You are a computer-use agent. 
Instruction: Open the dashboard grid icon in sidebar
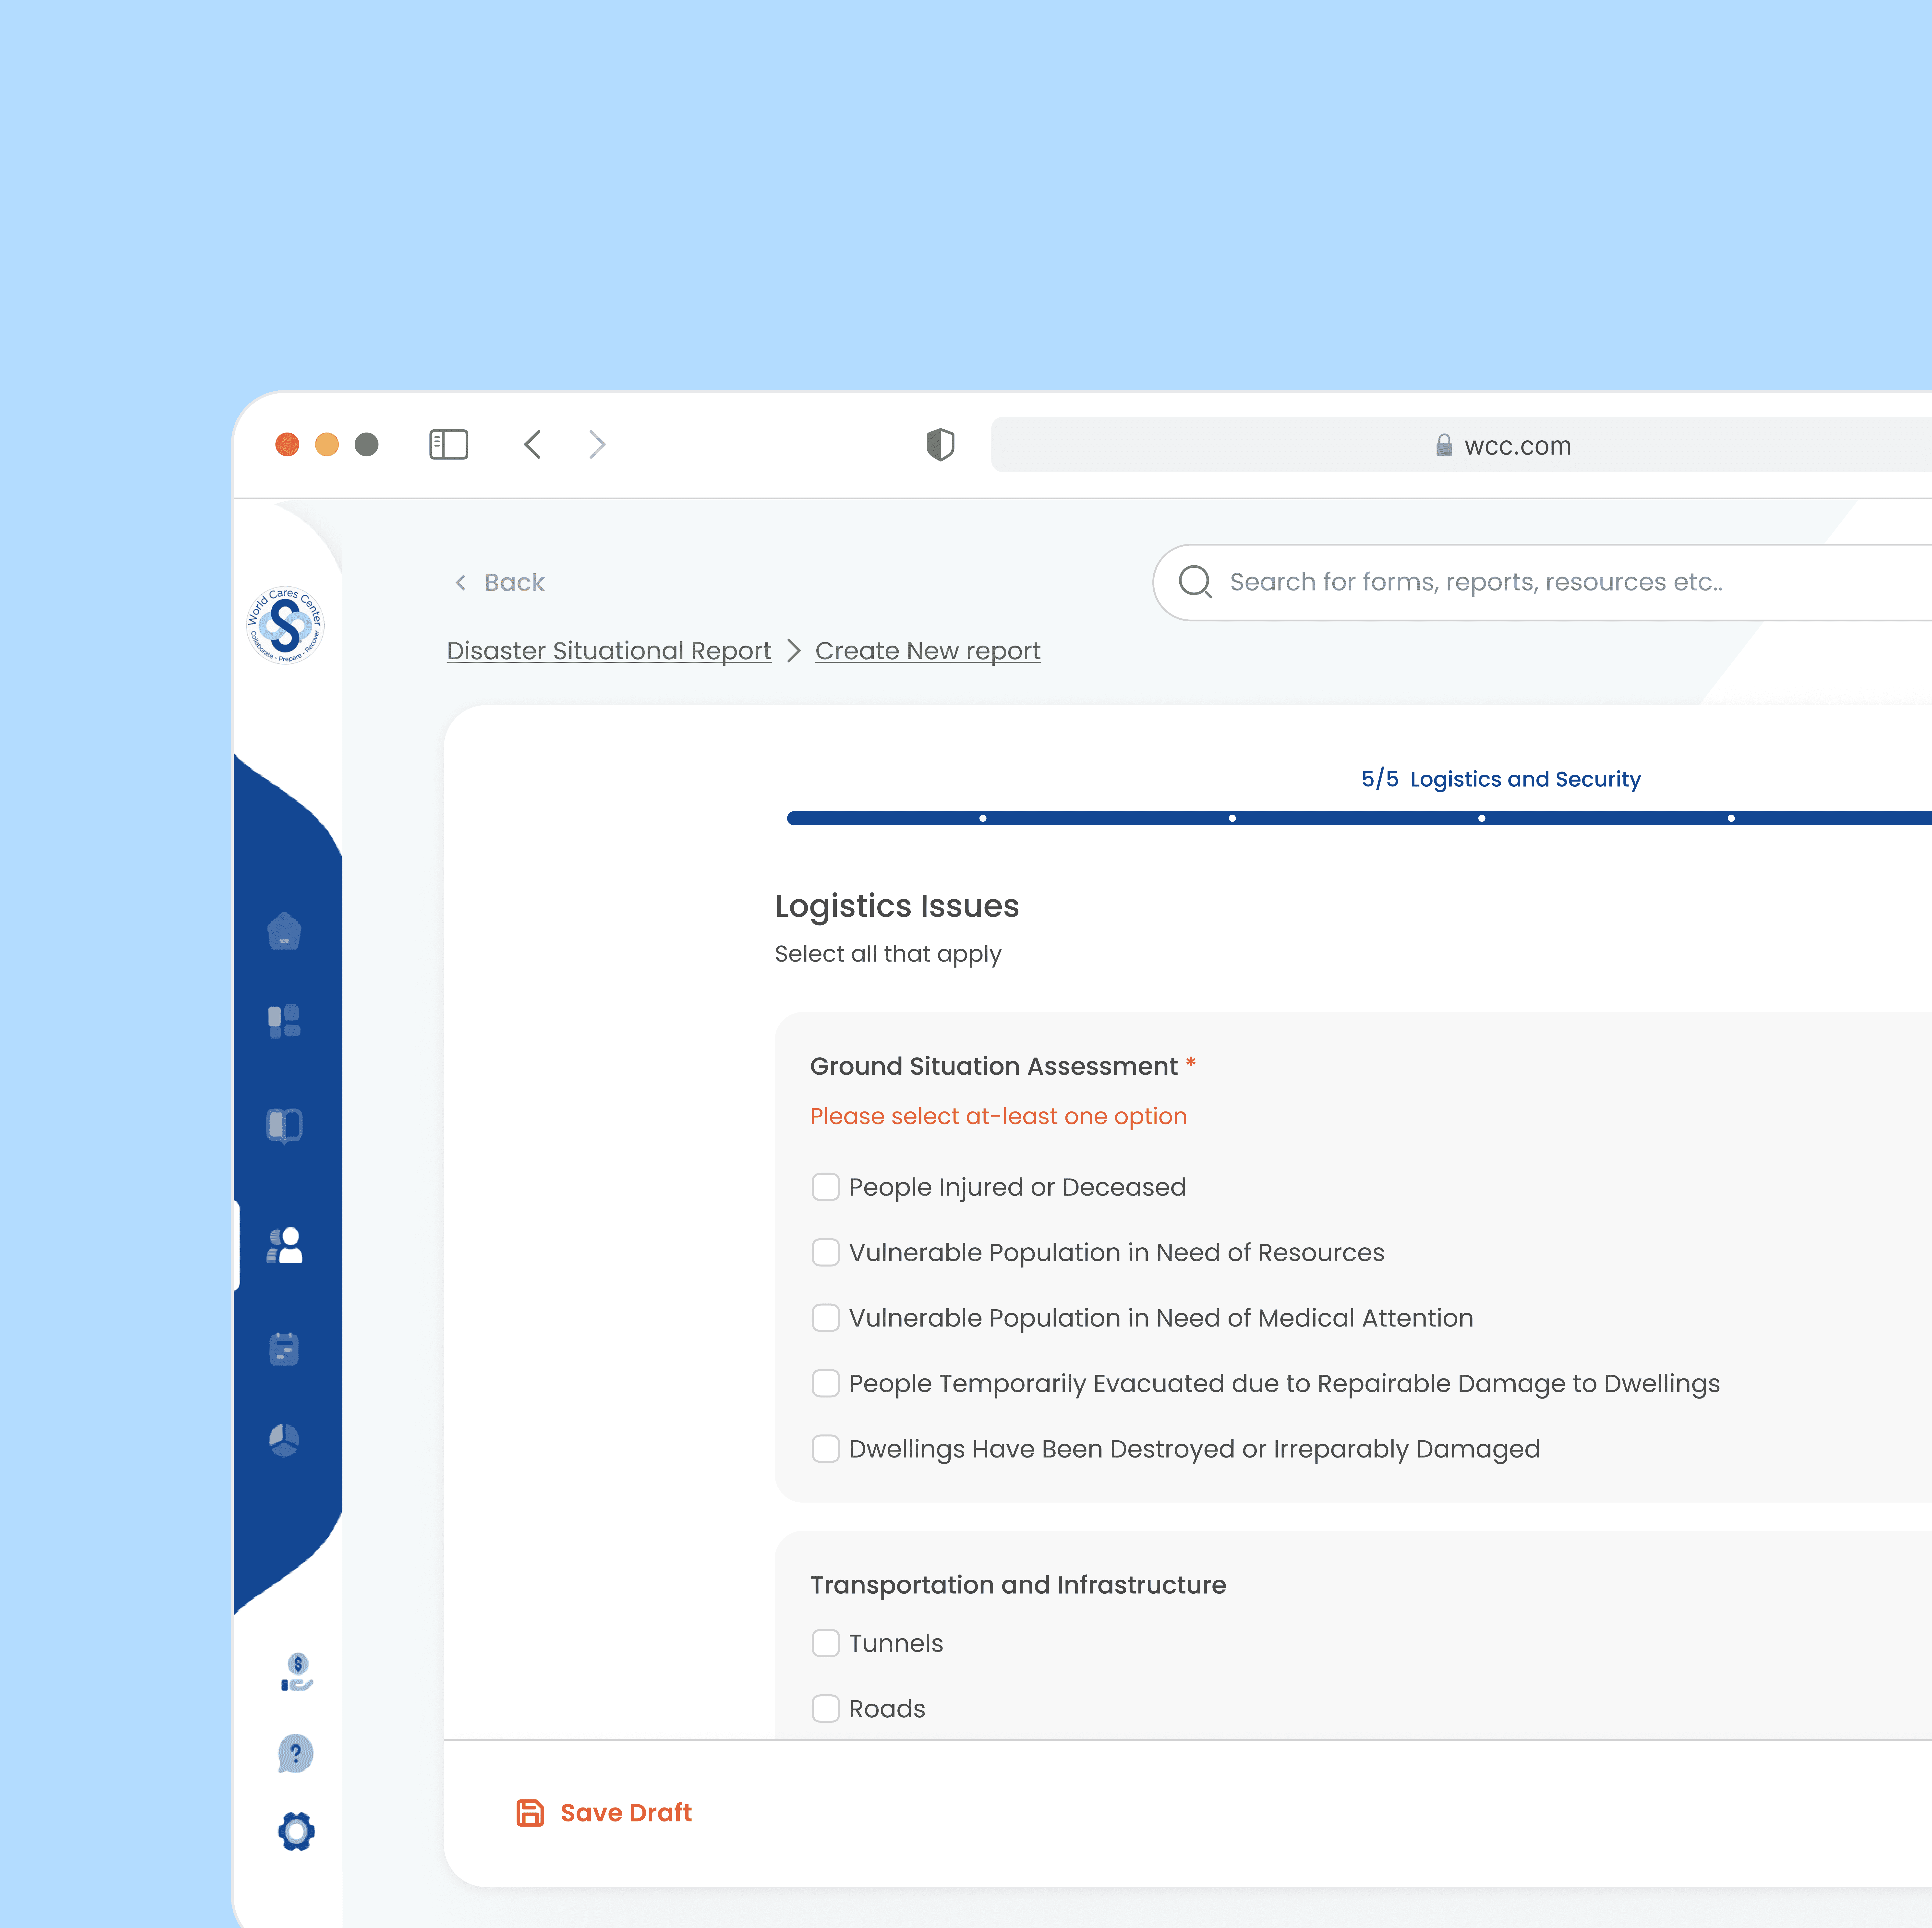pos(284,1021)
